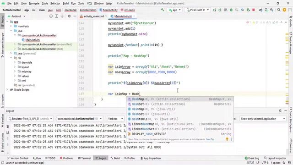293x165 pixels.
Task: Switch to MainActivity.kt editor tab
Action: pos(122,16)
